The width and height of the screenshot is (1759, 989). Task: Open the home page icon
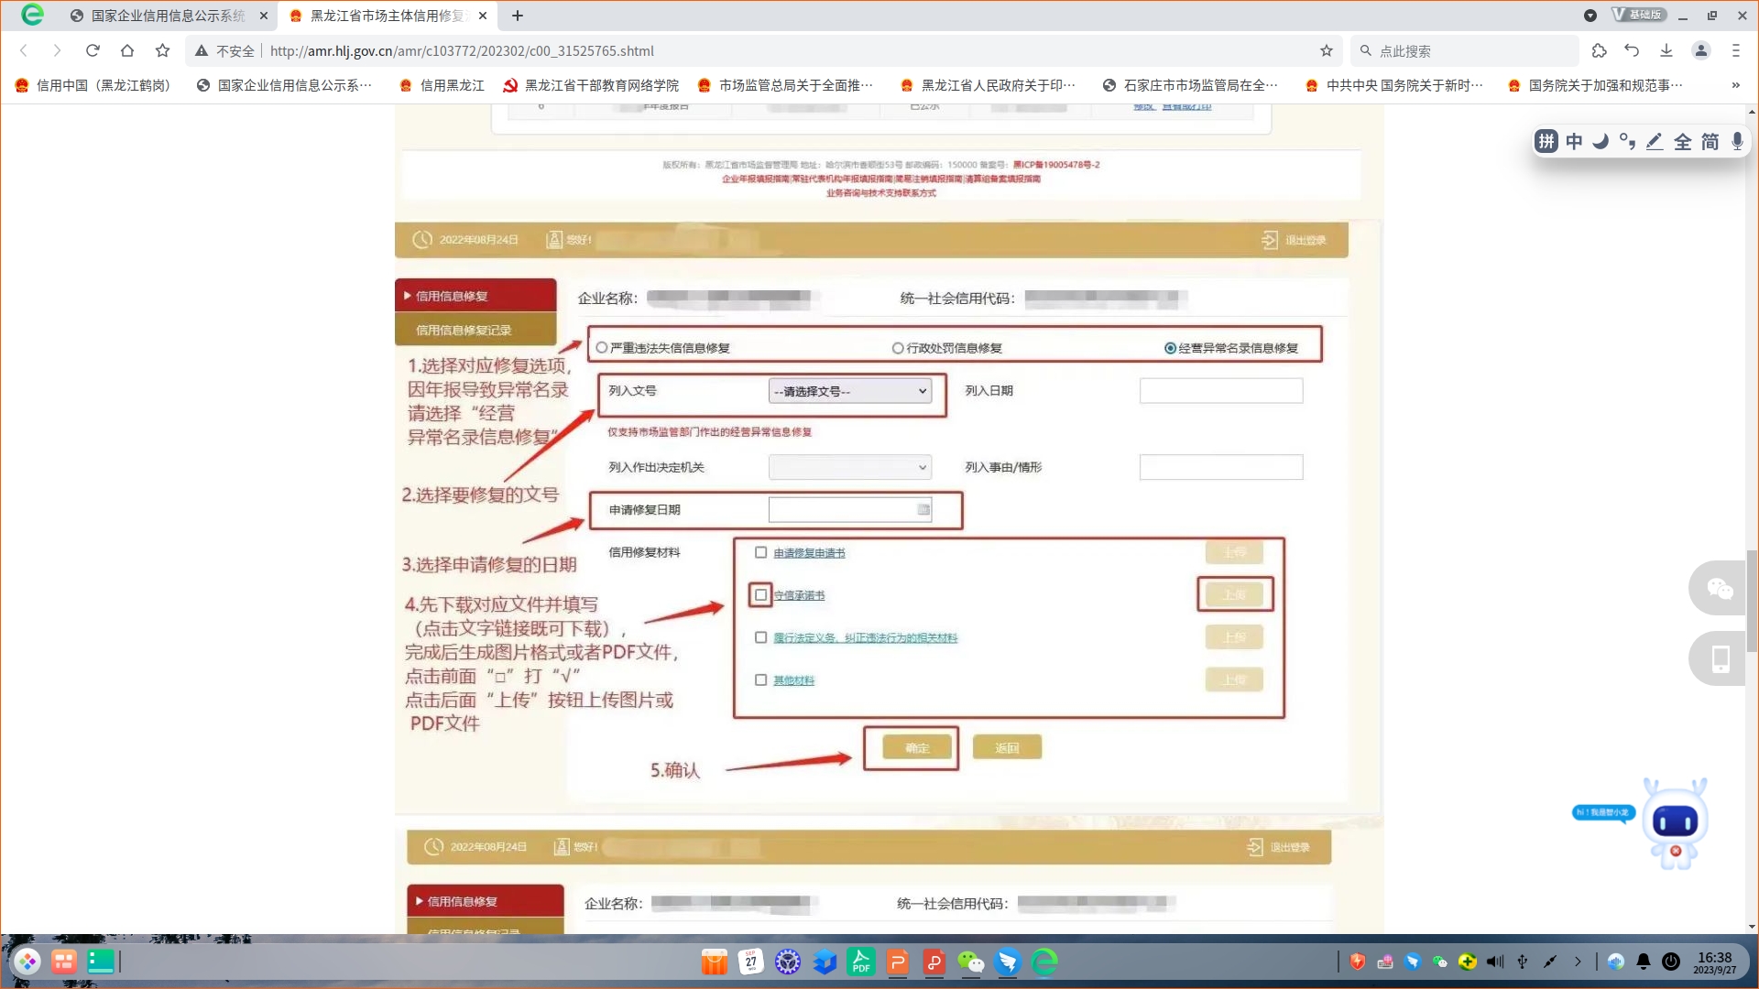tap(127, 51)
